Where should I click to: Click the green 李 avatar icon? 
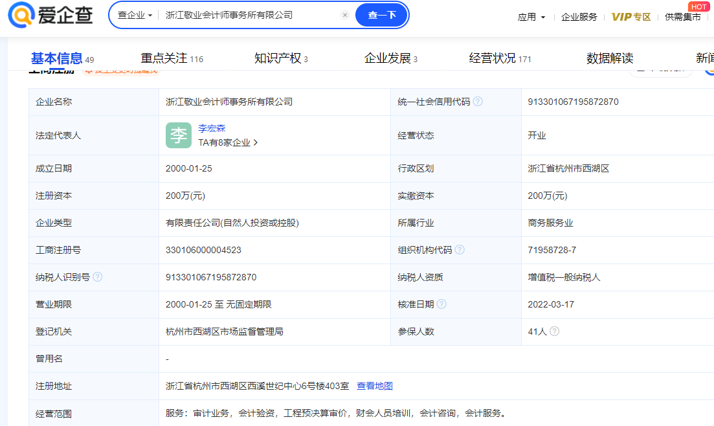pos(179,135)
